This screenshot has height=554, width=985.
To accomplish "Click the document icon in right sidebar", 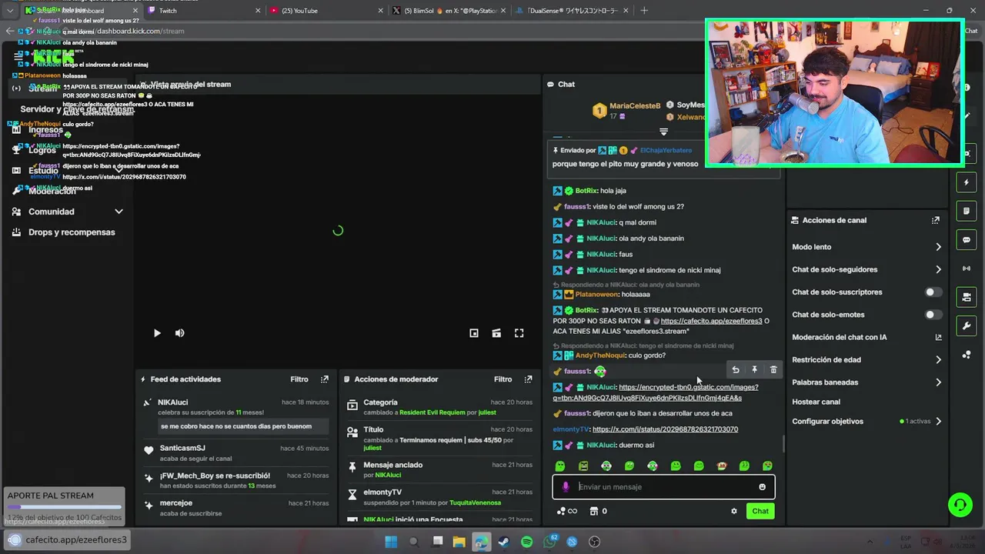I will click(x=967, y=211).
